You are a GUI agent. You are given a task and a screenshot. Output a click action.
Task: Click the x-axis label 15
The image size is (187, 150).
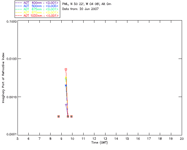(127, 139)
